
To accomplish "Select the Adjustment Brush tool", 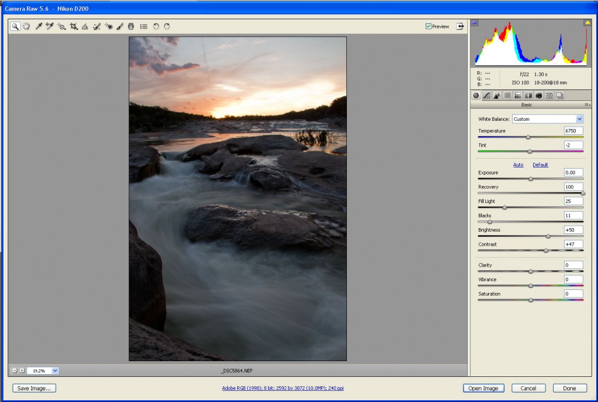I will point(120,26).
